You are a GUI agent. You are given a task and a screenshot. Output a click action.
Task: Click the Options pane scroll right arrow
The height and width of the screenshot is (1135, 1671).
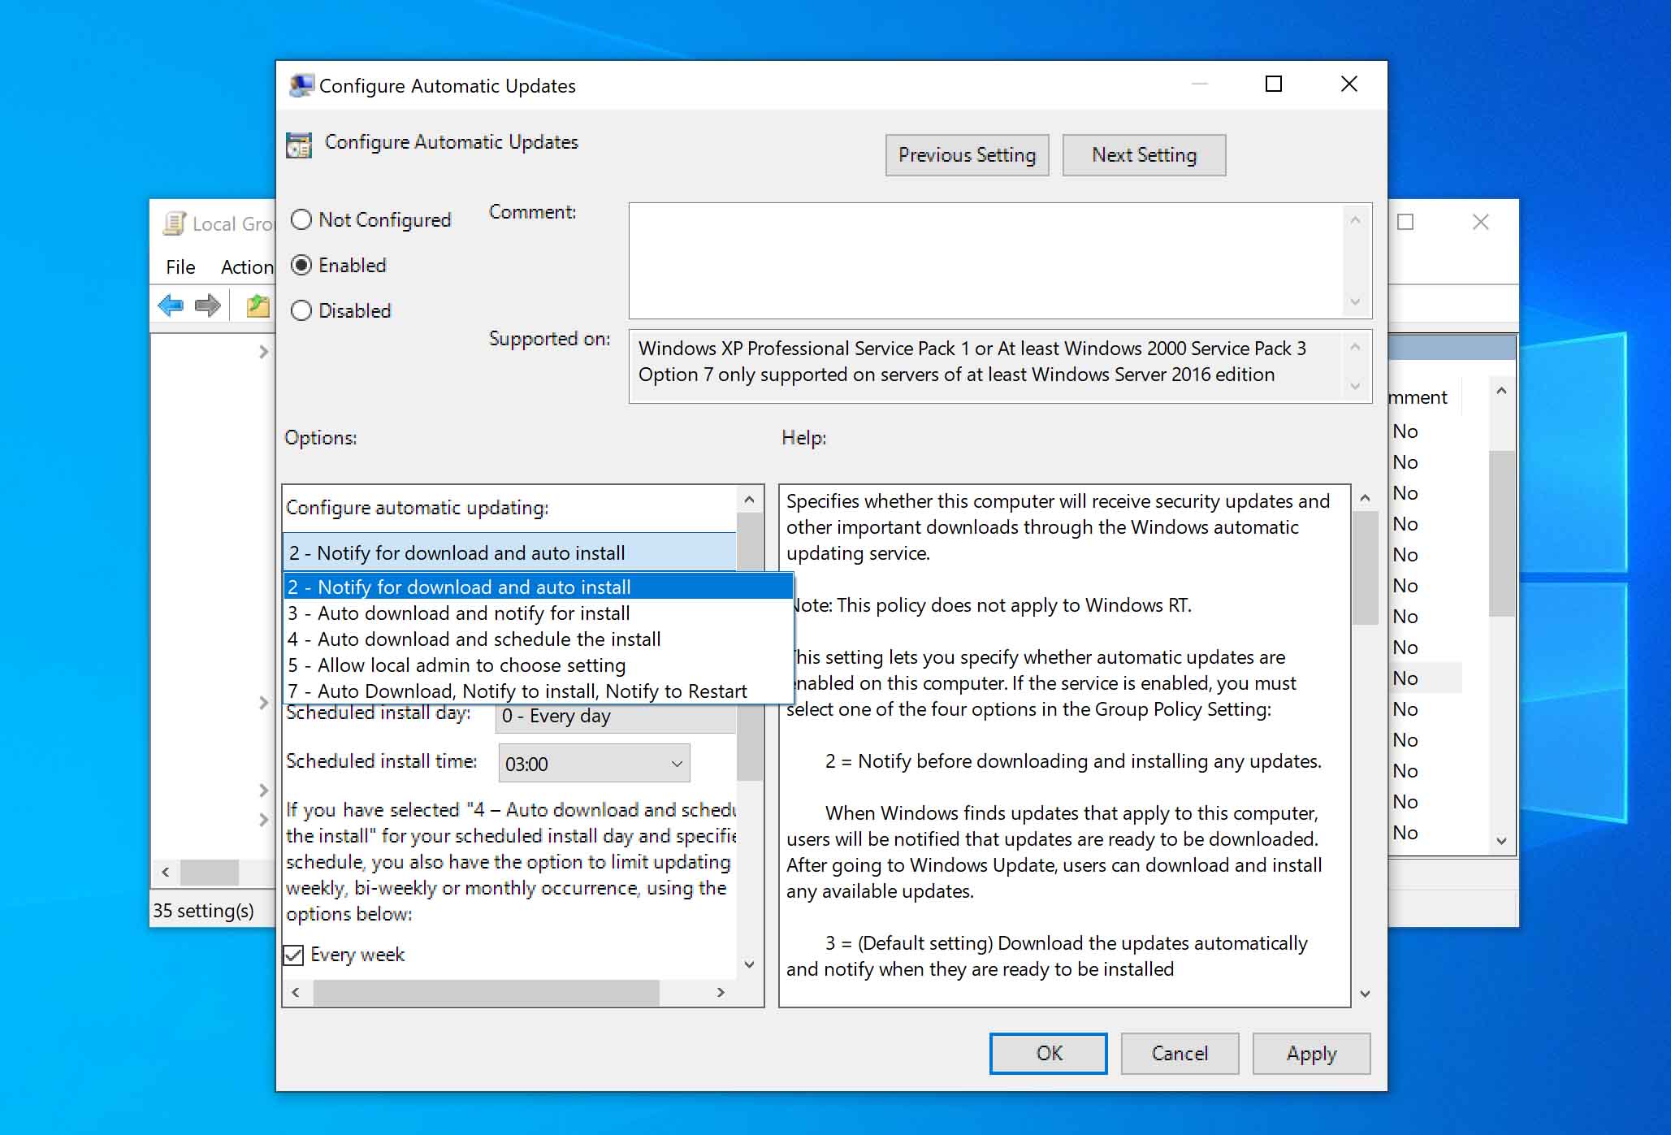point(721,992)
